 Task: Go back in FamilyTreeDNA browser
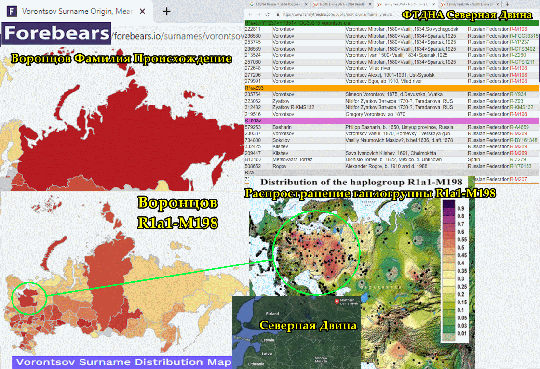pyautogui.click(x=250, y=14)
